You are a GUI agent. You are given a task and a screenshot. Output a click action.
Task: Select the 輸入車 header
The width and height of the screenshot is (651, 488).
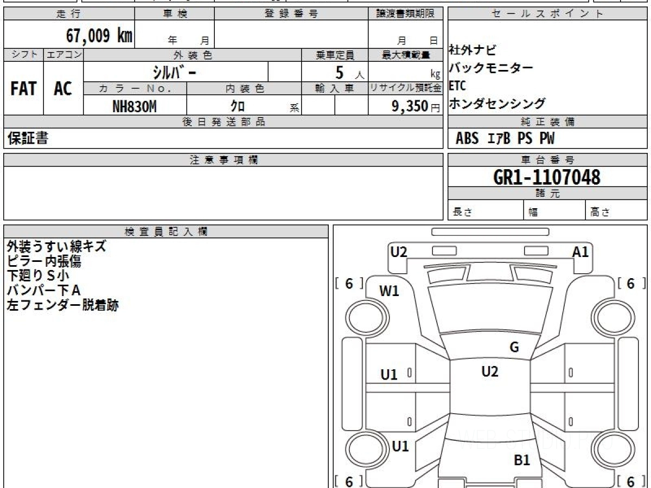(x=335, y=88)
